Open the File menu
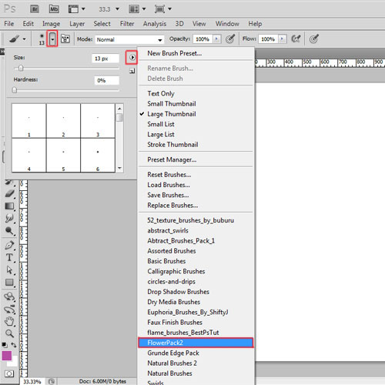The width and height of the screenshot is (385, 385). [9, 24]
